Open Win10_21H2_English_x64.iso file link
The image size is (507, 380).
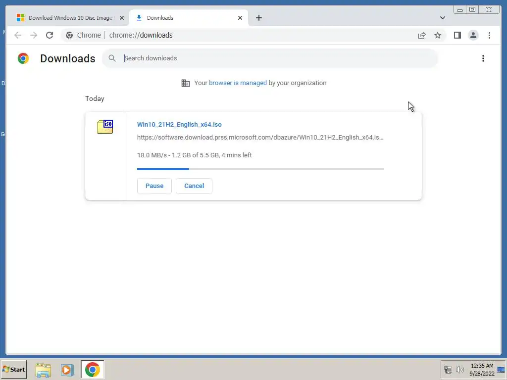pyautogui.click(x=179, y=124)
